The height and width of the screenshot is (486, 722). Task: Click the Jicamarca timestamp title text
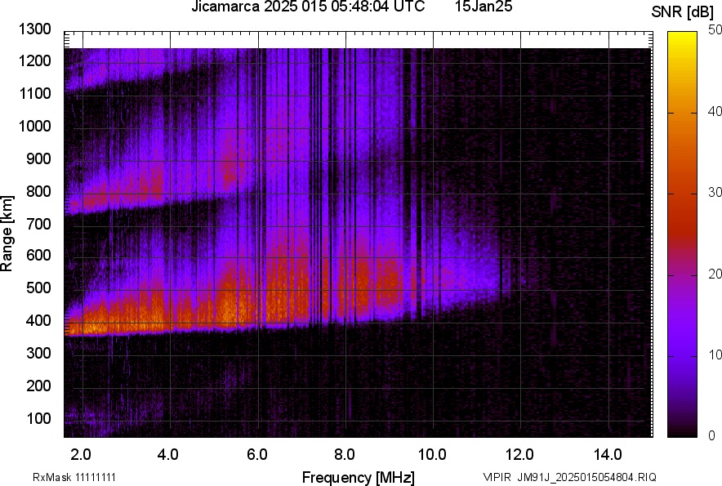(x=307, y=7)
